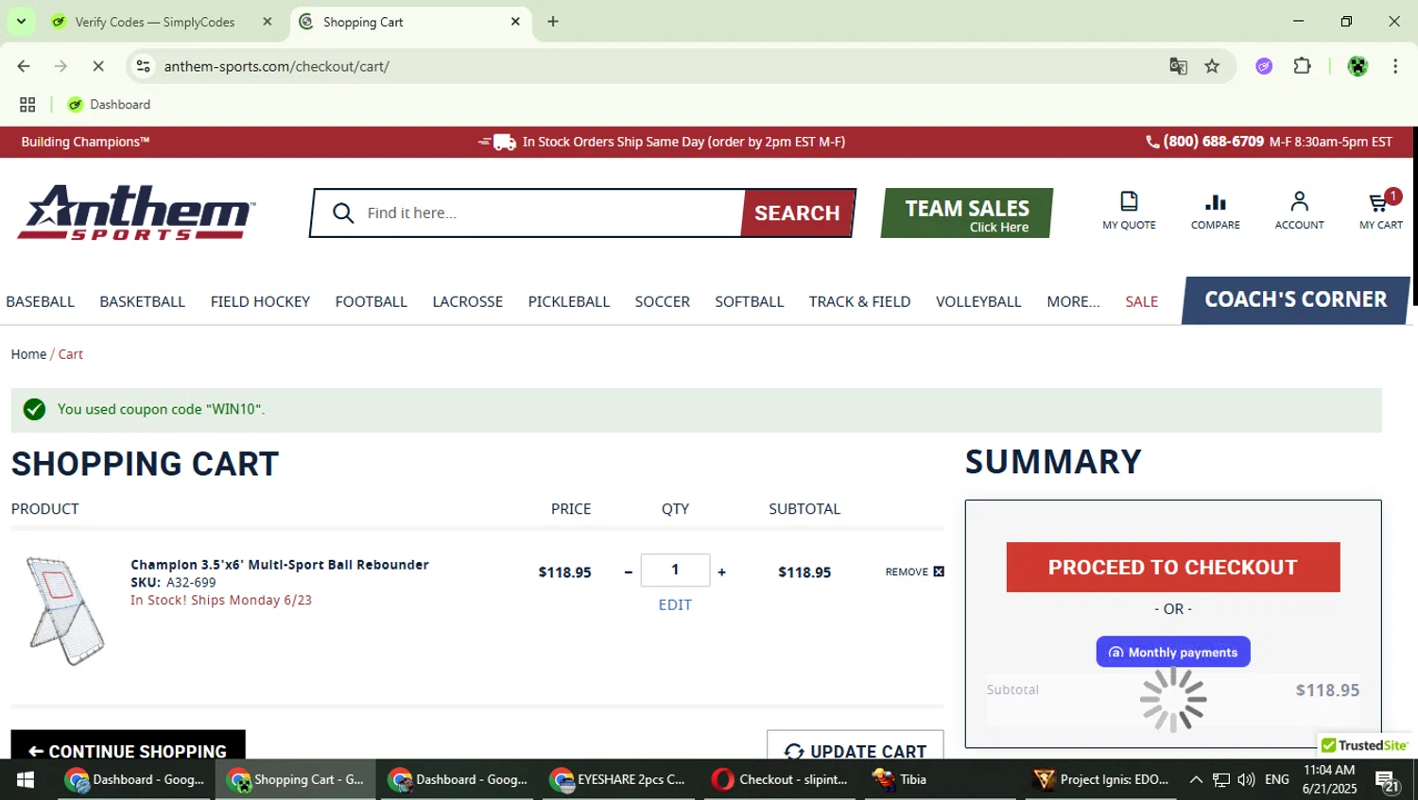Image resolution: width=1418 pixels, height=800 pixels.
Task: Open the Windows Start button
Action: [26, 779]
